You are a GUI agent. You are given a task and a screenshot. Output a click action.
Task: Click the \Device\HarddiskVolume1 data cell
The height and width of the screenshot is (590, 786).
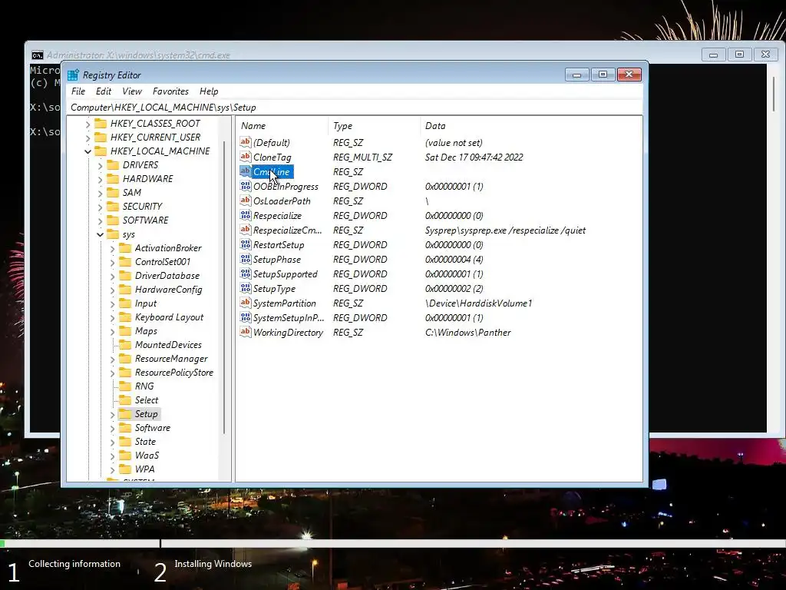[478, 303]
